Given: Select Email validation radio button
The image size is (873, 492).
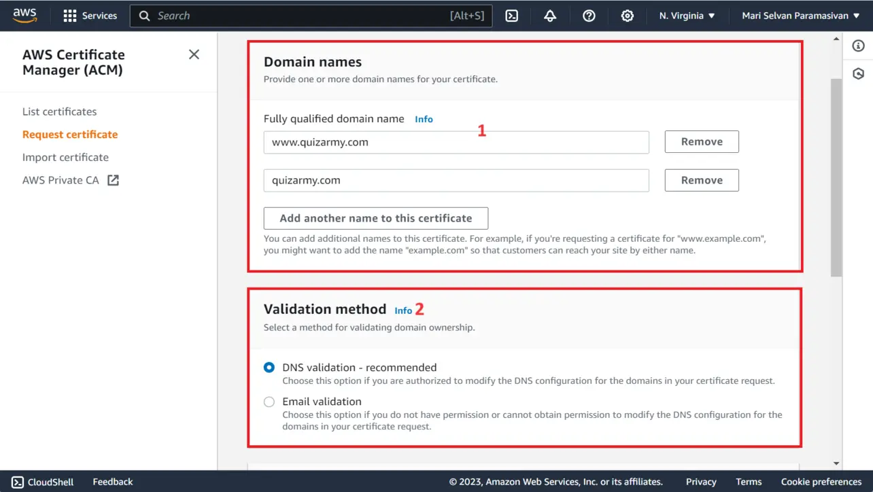Looking at the screenshot, I should click(x=269, y=402).
